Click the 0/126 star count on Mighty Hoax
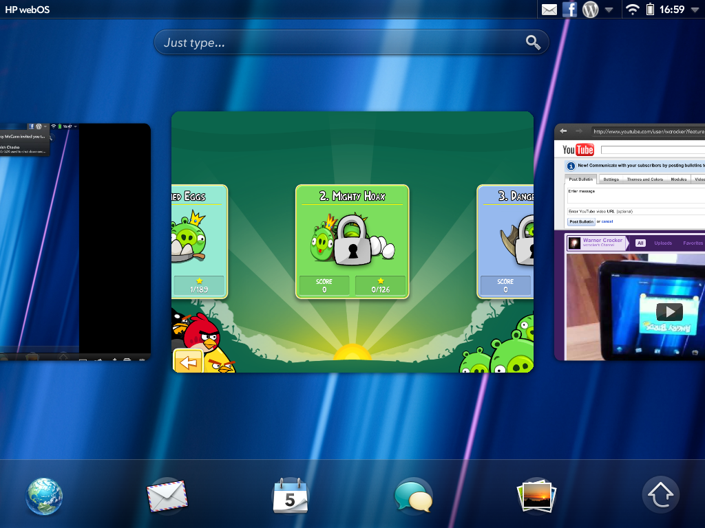The image size is (705, 528). [x=380, y=285]
